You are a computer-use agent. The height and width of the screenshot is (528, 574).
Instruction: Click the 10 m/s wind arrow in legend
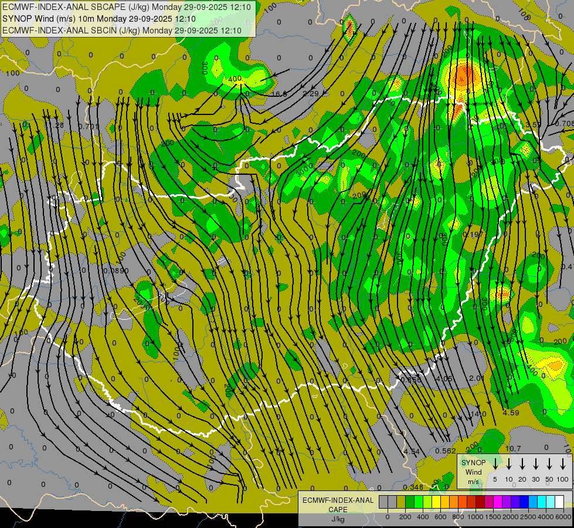pyautogui.click(x=509, y=464)
